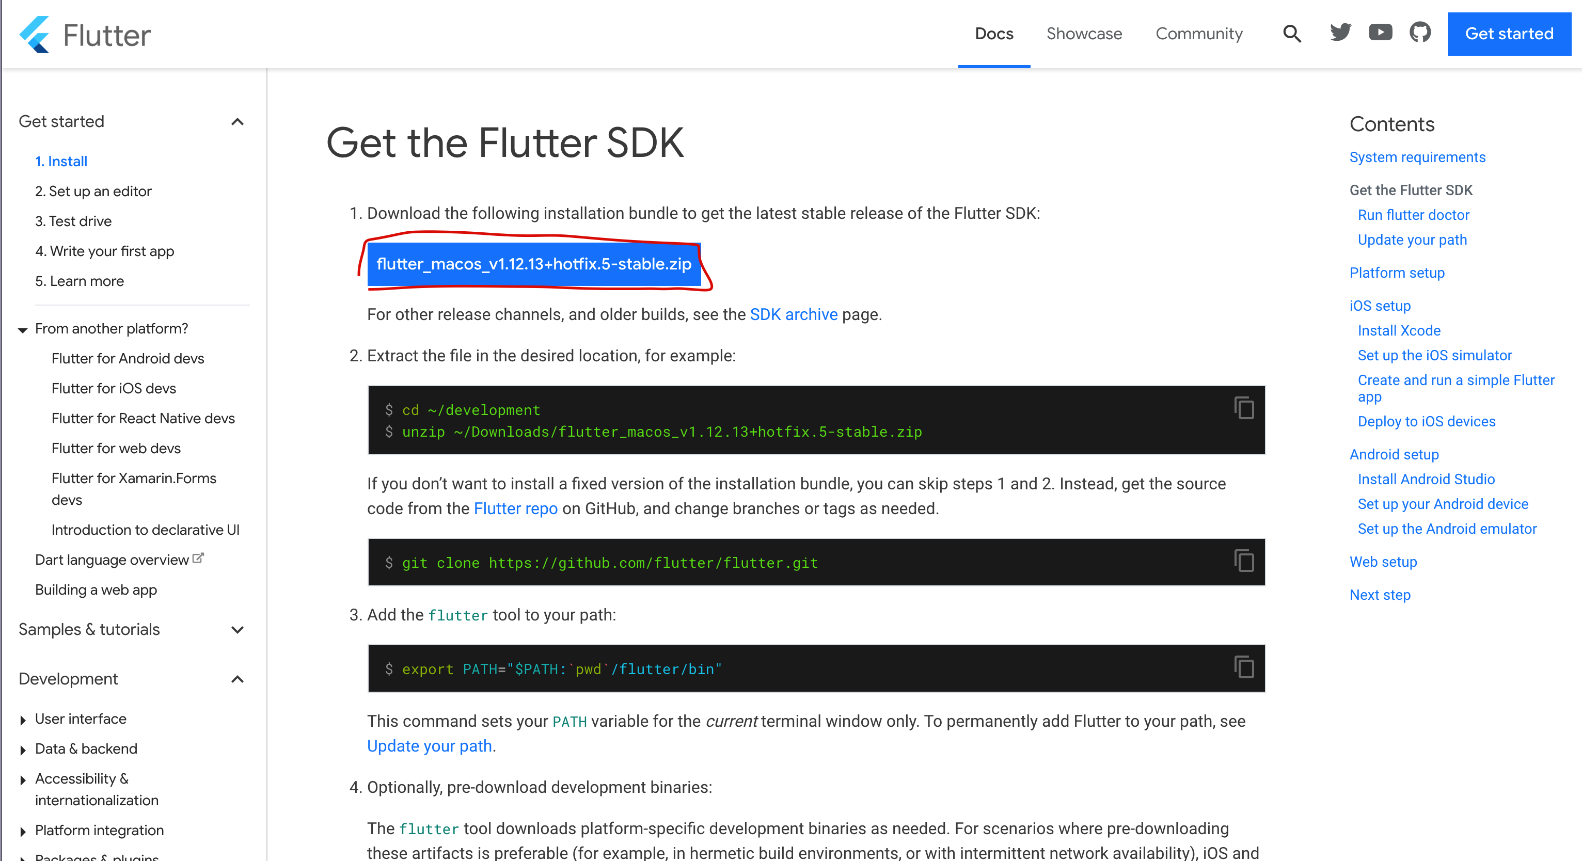Open the GitHub icon link
Image resolution: width=1582 pixels, height=861 pixels.
click(x=1419, y=32)
